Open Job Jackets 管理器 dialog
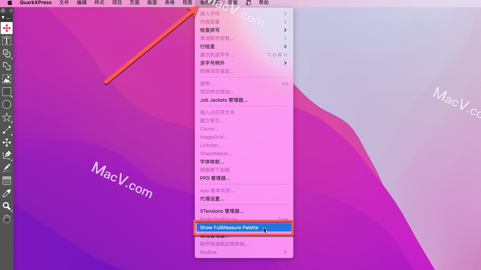Screen dimensions: 481x270 coord(224,100)
